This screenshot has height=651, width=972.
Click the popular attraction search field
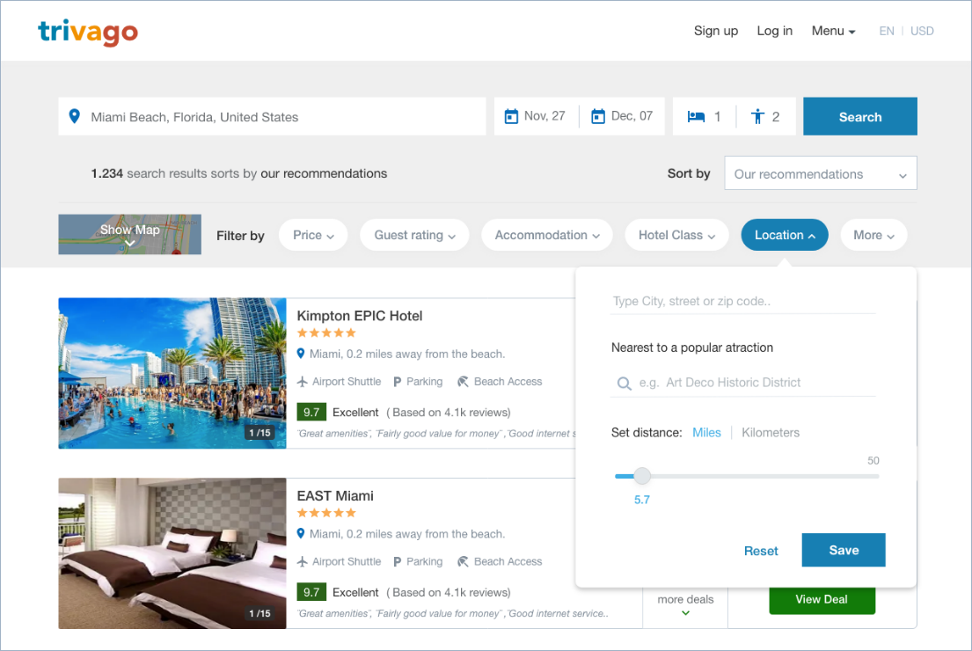(742, 384)
